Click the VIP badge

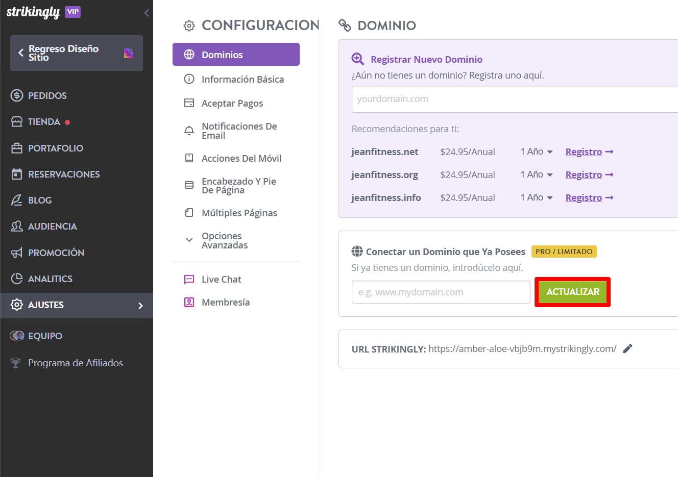click(x=73, y=12)
